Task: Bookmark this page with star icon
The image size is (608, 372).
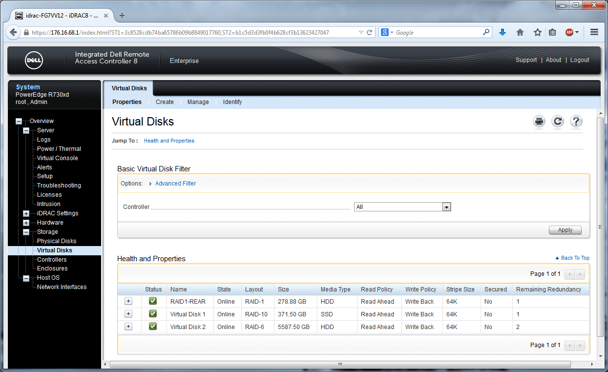Action: click(x=538, y=32)
